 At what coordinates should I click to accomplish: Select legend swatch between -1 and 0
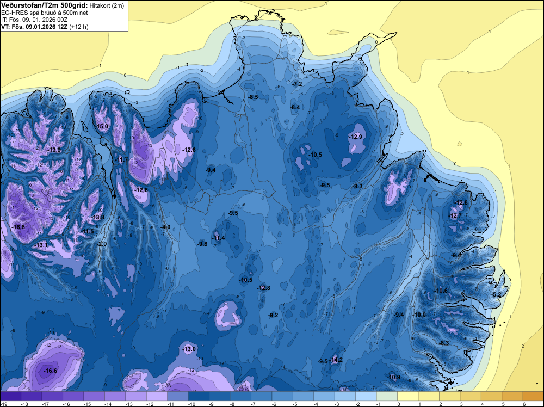pyautogui.click(x=387, y=396)
